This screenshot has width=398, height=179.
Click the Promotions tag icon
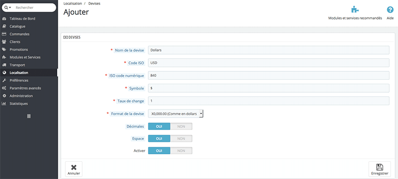pyautogui.click(x=4, y=50)
